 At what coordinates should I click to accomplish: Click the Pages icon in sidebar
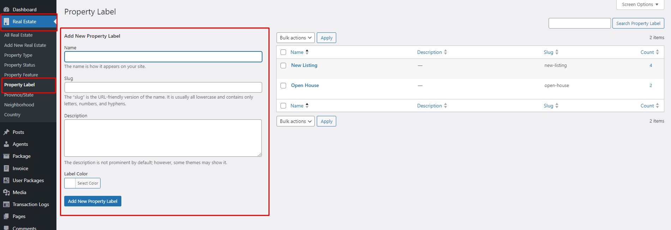tap(6, 216)
